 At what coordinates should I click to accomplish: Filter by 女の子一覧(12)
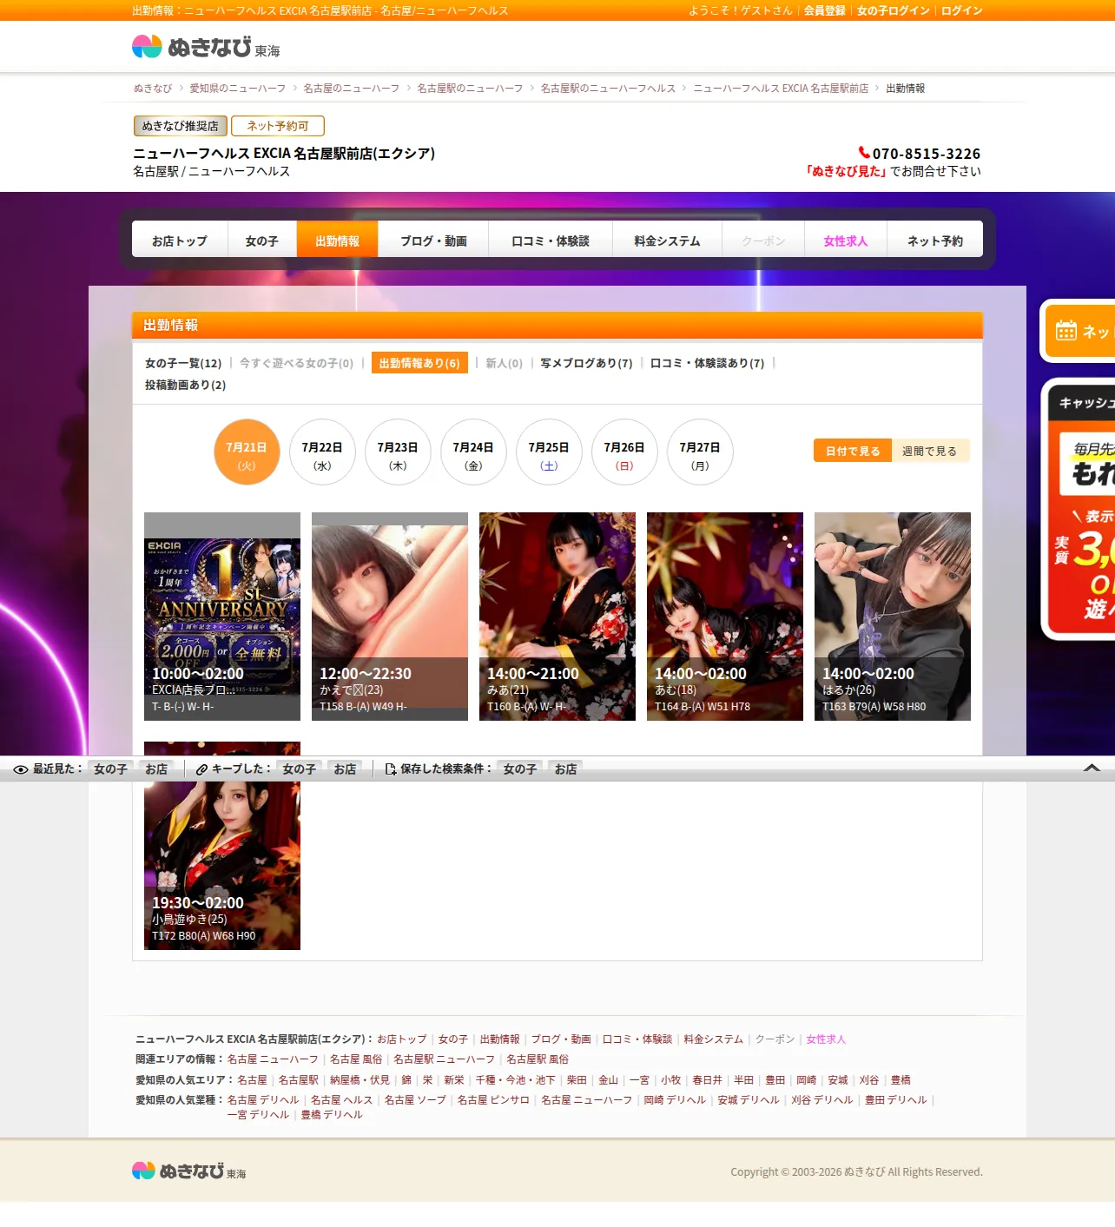click(183, 363)
